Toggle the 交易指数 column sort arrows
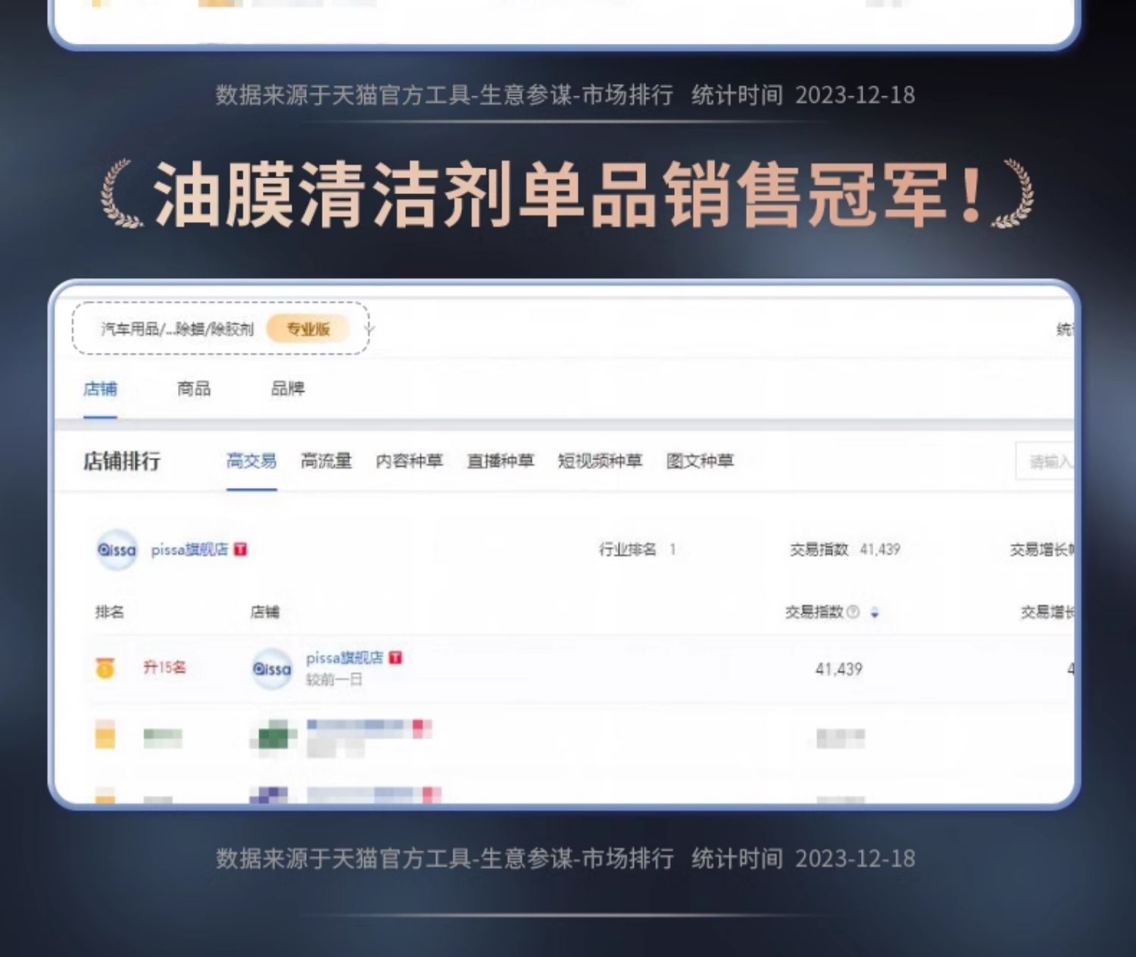The height and width of the screenshot is (957, 1136). click(x=875, y=612)
